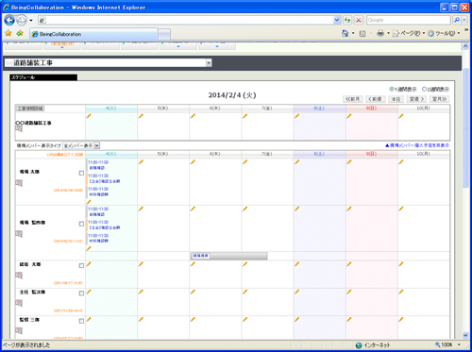Add entry via pencil for 現場 太郎 on 6(木)
The width and height of the screenshot is (472, 352).
coord(193,162)
